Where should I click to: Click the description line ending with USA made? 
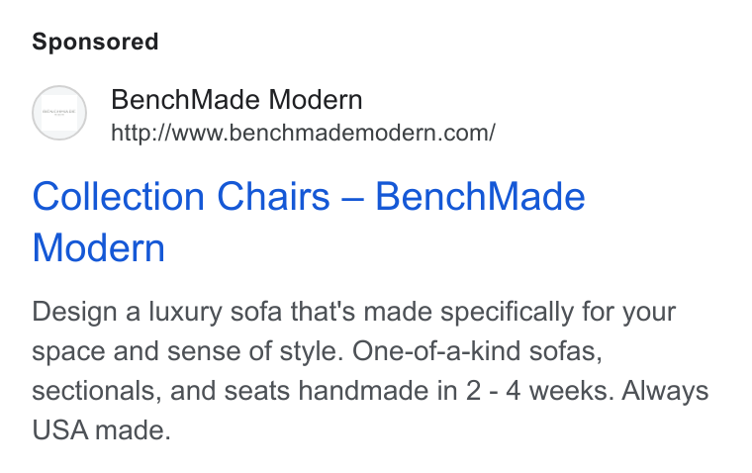(x=101, y=429)
